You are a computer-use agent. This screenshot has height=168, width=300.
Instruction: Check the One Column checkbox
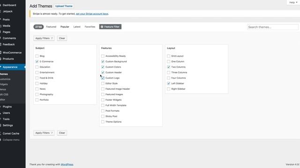tap(169, 62)
